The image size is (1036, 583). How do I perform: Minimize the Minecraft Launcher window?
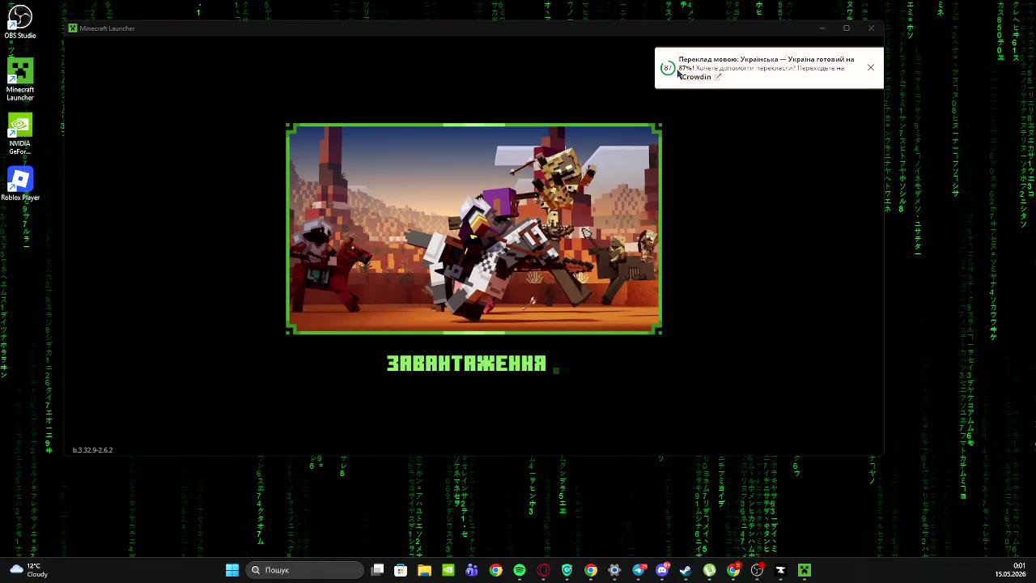(x=822, y=28)
